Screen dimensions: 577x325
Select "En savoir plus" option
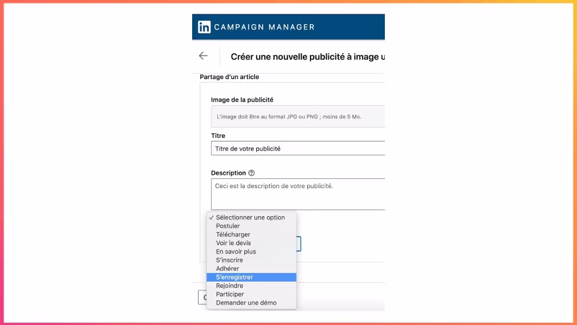pos(252,251)
